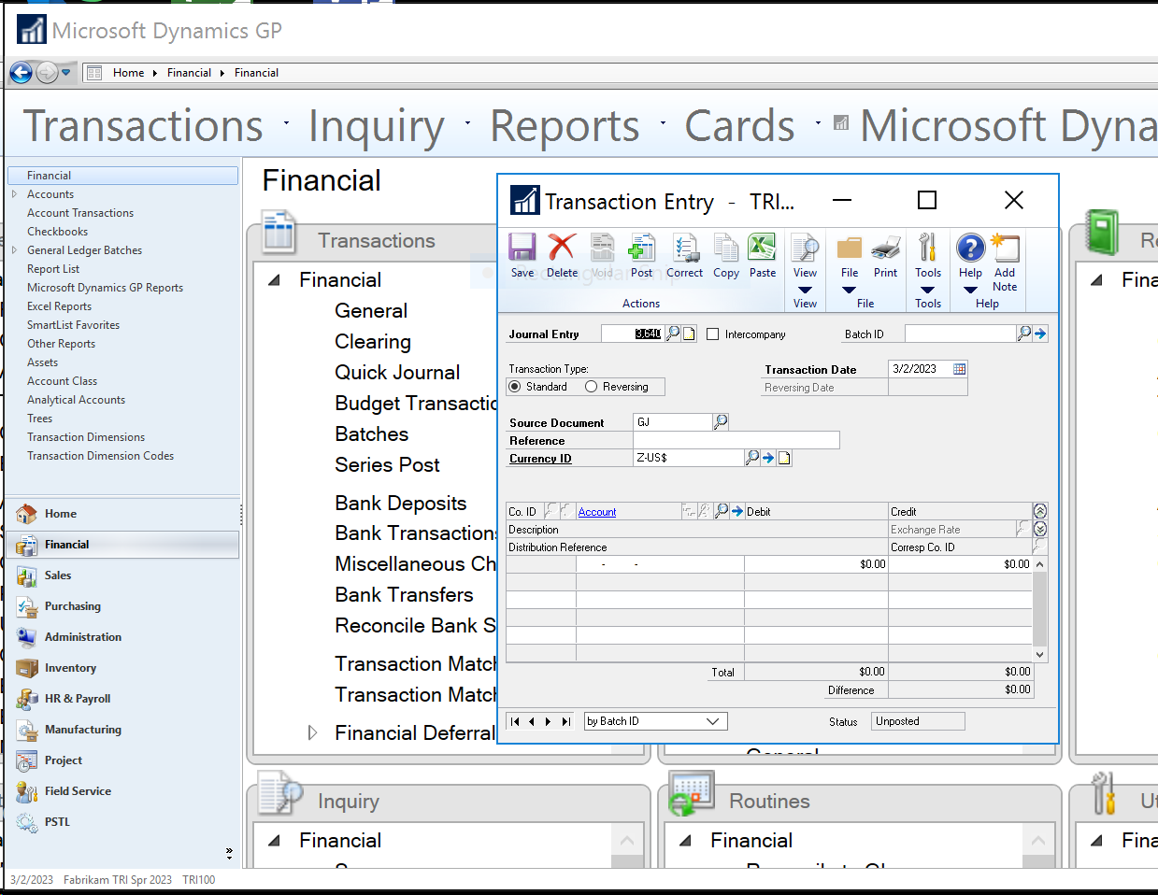This screenshot has height=895, width=1158.
Task: Post the transaction entry
Action: click(x=641, y=255)
